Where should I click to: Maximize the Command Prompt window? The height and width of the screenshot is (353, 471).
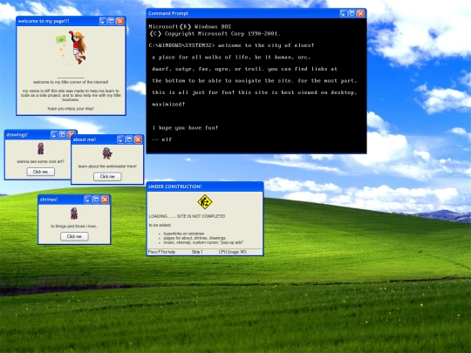pyautogui.click(x=352, y=13)
